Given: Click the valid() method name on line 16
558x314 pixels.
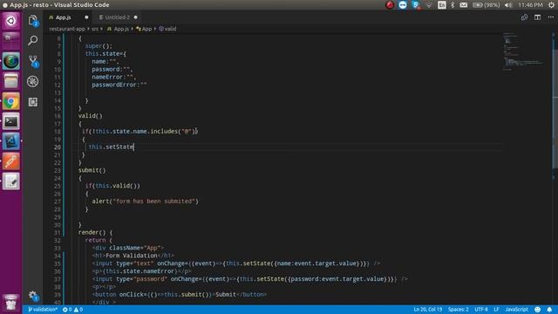Looking at the screenshot, I should [90, 116].
